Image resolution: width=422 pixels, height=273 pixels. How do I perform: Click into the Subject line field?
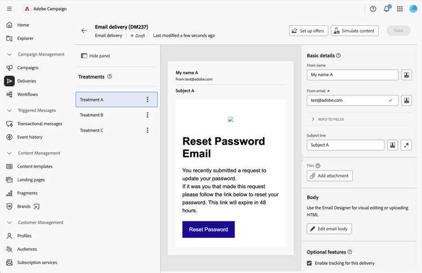click(x=345, y=145)
